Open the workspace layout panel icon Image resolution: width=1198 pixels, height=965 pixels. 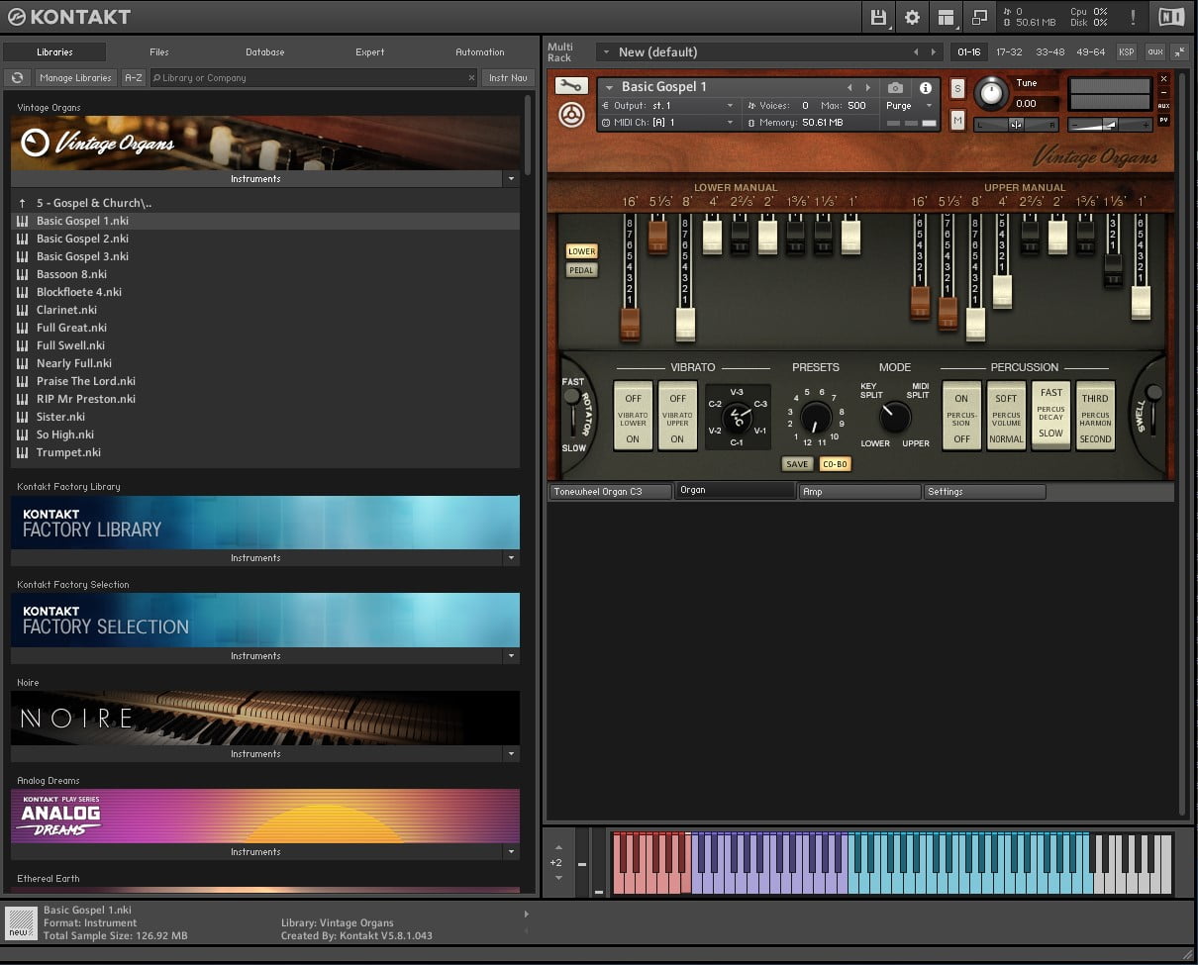point(946,17)
